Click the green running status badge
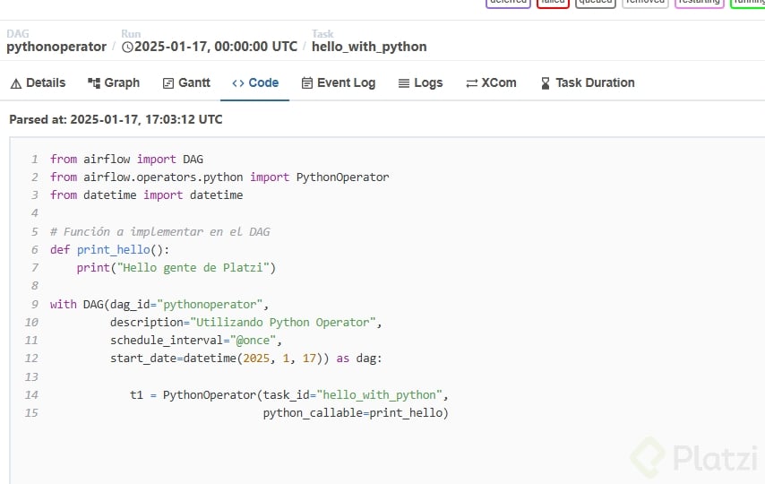Viewport: 765px width, 484px height. (749, 3)
